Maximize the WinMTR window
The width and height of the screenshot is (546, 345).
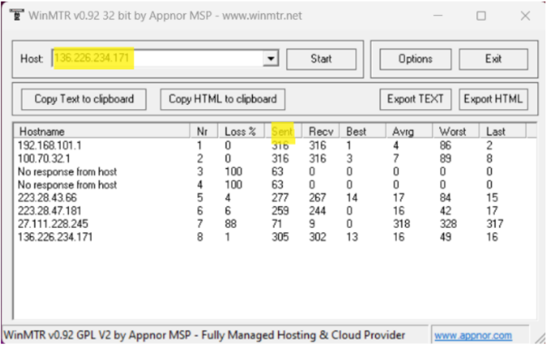pos(481,16)
